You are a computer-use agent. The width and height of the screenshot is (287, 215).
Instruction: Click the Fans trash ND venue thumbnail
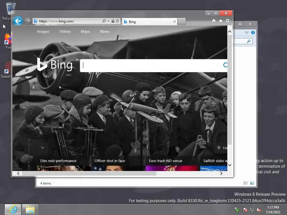172,168
